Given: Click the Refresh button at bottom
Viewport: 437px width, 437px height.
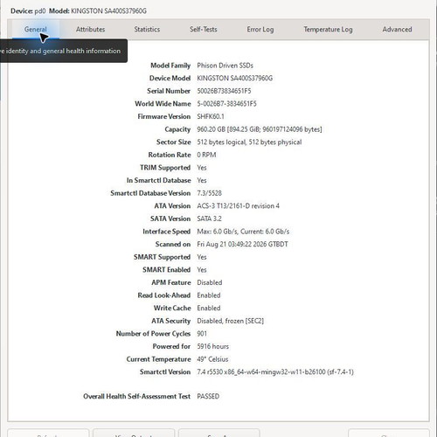Looking at the screenshot, I should 48,433.
